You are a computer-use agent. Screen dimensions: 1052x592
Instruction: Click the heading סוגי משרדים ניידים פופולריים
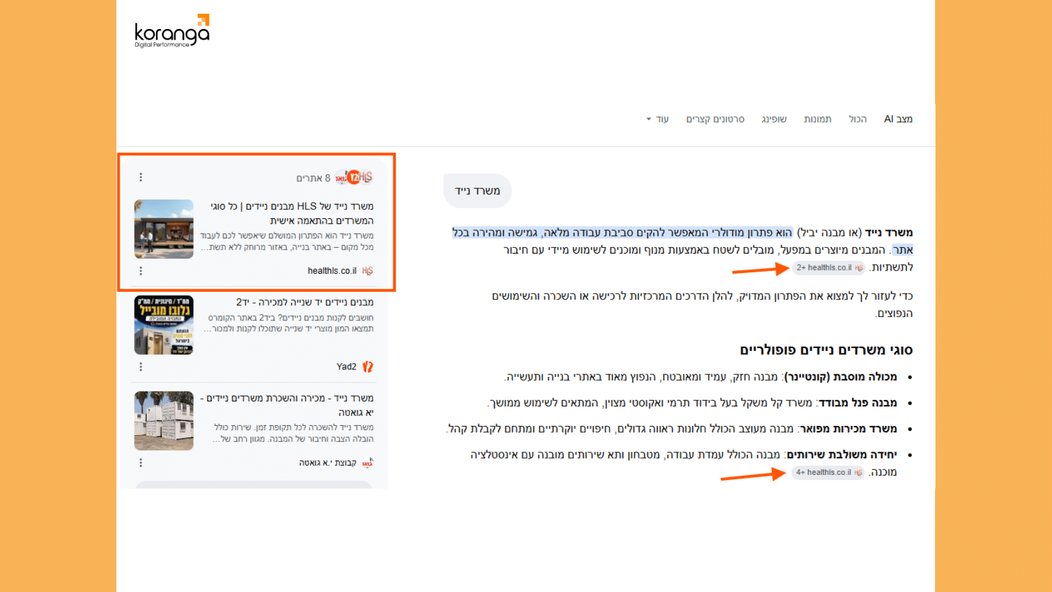click(826, 350)
